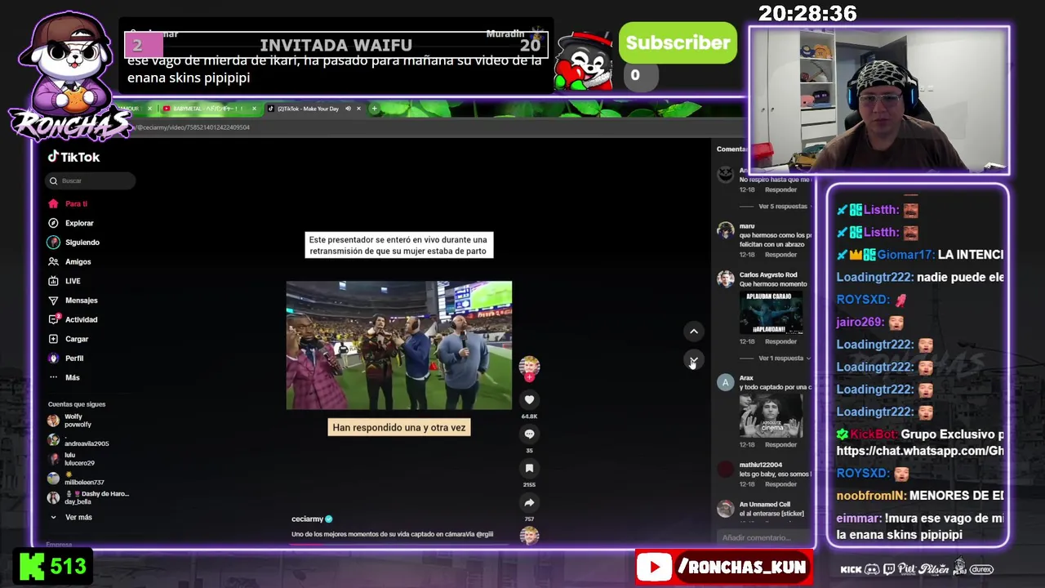Click the ceciarmy creator avatar beside video

point(529,365)
